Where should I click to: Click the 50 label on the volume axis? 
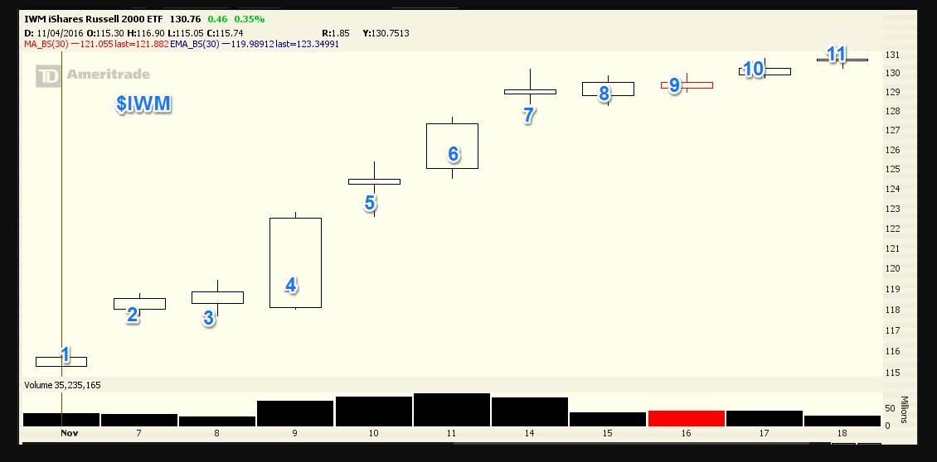click(x=890, y=408)
